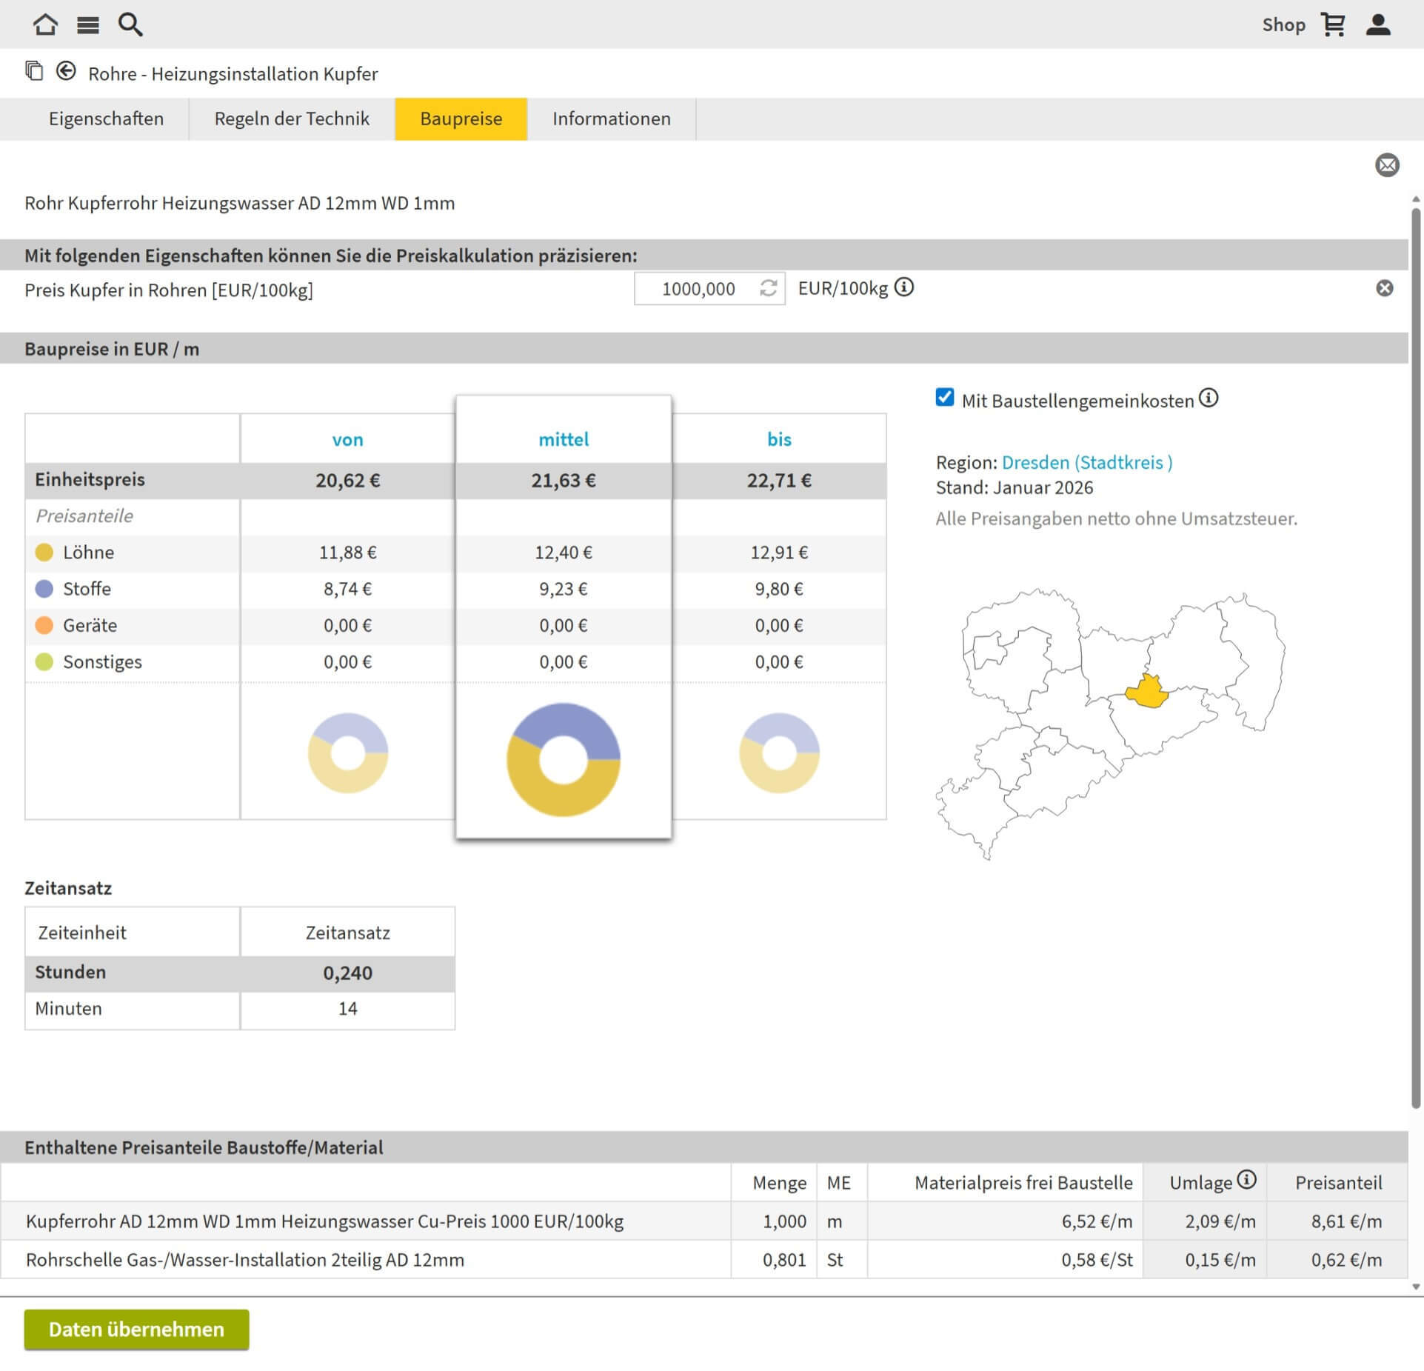
Task: Click the copy pages icon
Action: (34, 71)
